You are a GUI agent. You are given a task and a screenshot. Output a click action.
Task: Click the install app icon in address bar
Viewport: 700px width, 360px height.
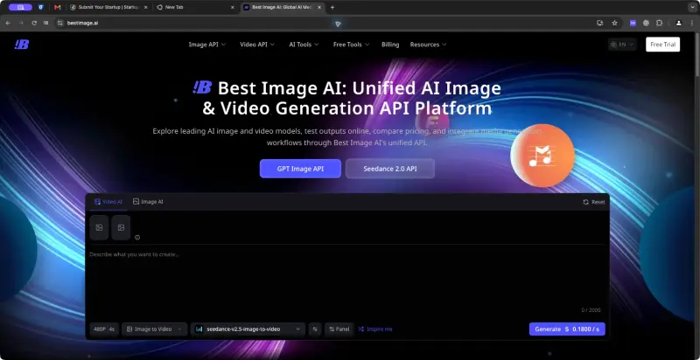point(599,23)
